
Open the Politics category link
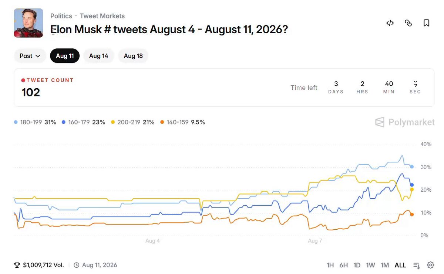[x=61, y=16]
